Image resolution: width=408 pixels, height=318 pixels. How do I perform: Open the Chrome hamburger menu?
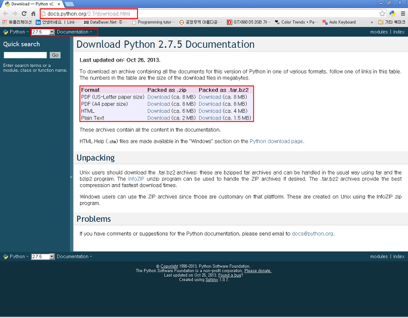click(x=403, y=14)
